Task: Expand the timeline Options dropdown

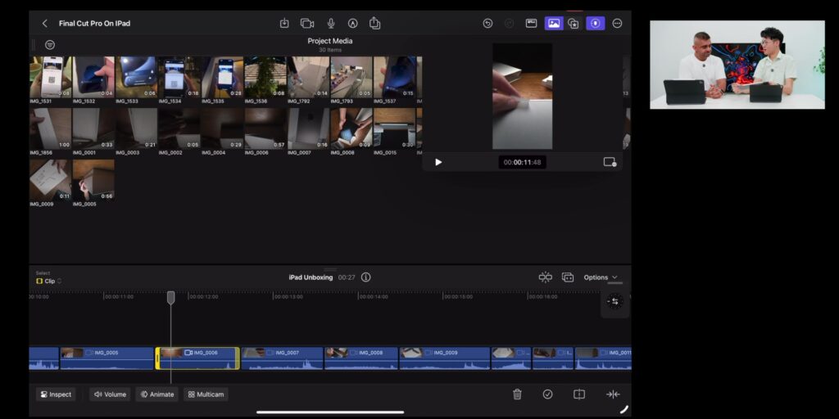Action: tap(601, 277)
